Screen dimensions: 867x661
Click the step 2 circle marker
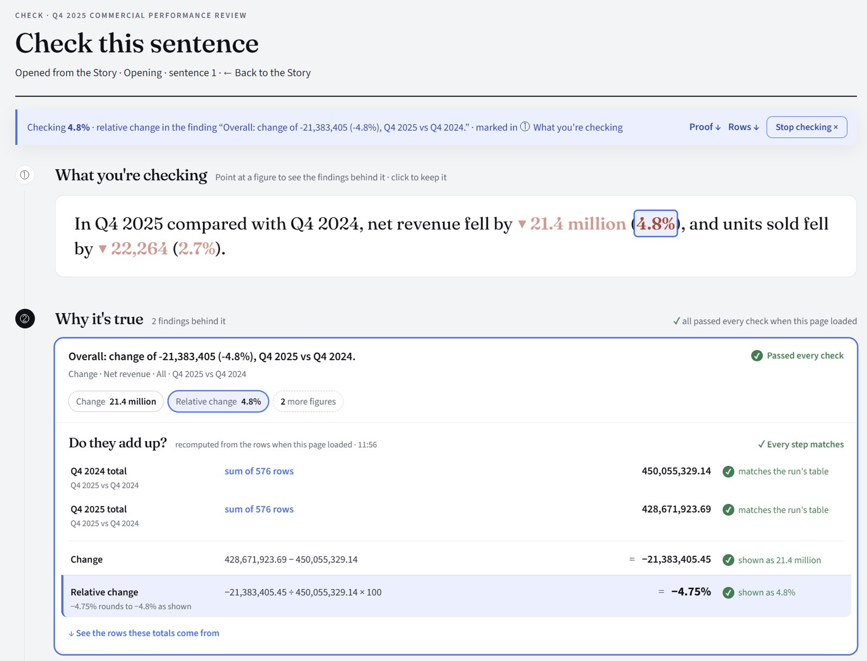pos(25,319)
